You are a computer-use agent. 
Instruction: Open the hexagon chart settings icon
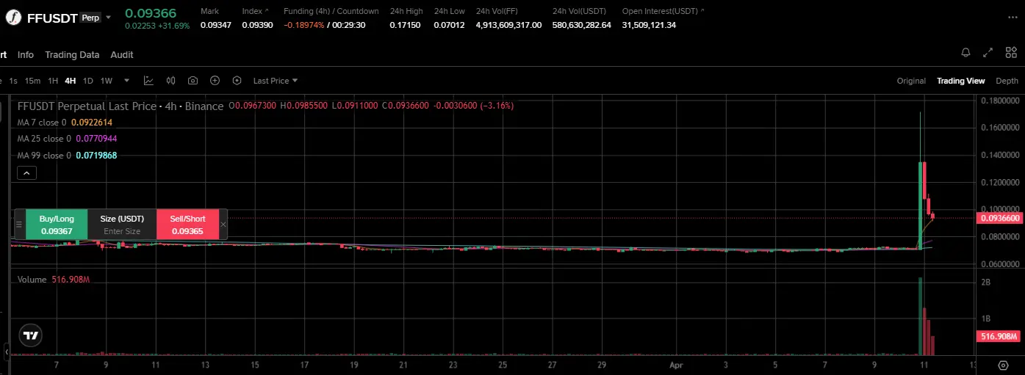(x=237, y=81)
